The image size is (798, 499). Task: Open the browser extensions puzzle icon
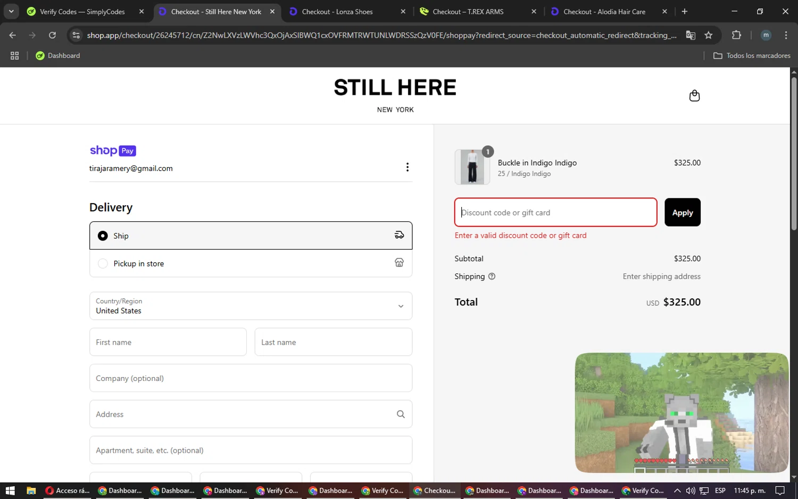click(736, 35)
